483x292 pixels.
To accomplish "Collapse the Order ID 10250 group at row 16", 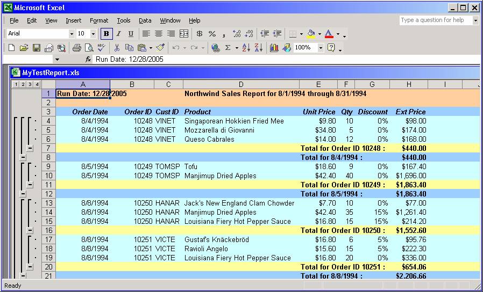I will click(30, 230).
